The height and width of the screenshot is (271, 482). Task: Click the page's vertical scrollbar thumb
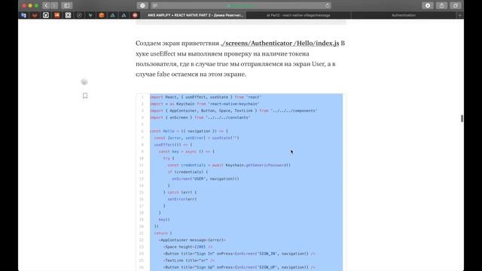[x=462, y=118]
